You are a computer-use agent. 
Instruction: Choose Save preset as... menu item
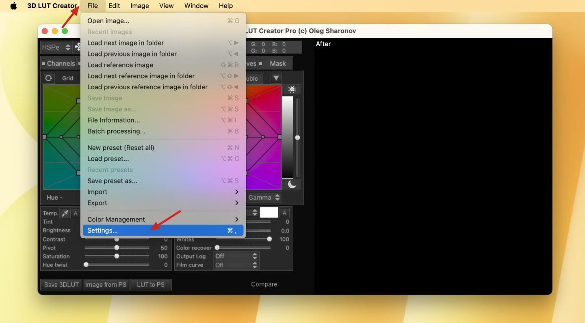coord(163,181)
